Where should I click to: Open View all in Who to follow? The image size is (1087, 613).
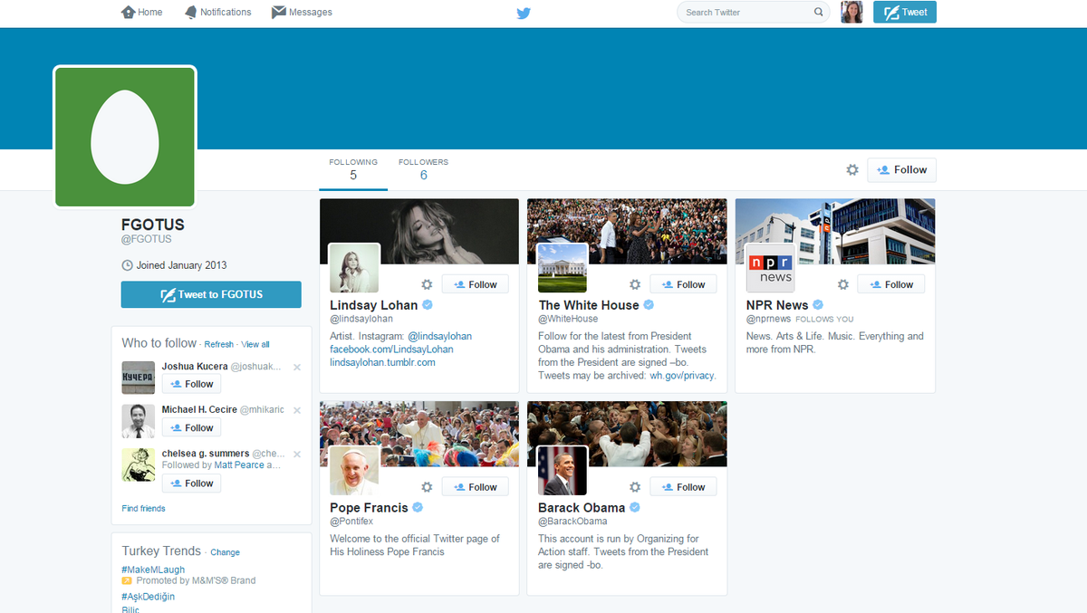pyautogui.click(x=255, y=344)
